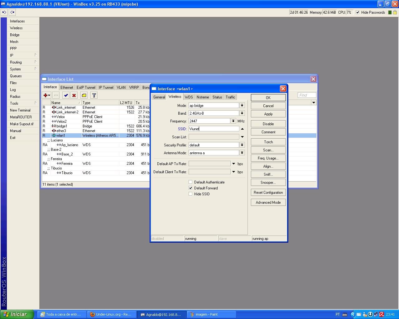Click the redo arrow in WinBox toolbar

[x=12, y=12]
